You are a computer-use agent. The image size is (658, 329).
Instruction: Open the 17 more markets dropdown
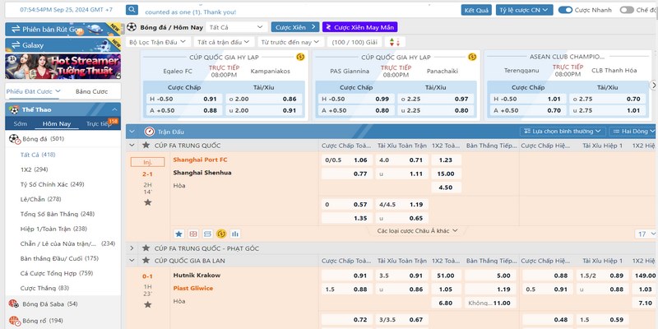(x=646, y=234)
